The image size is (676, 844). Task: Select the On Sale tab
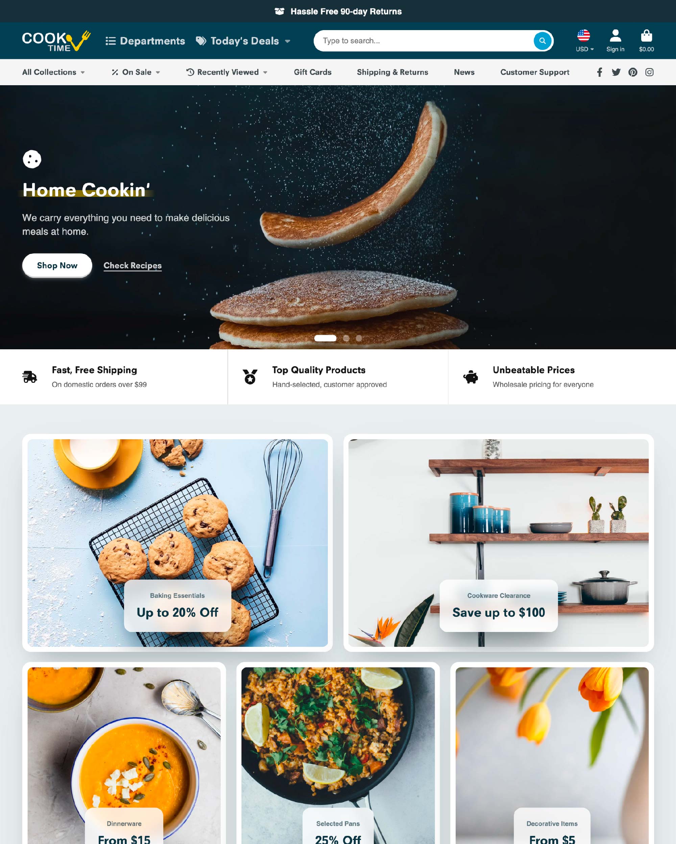(x=135, y=72)
